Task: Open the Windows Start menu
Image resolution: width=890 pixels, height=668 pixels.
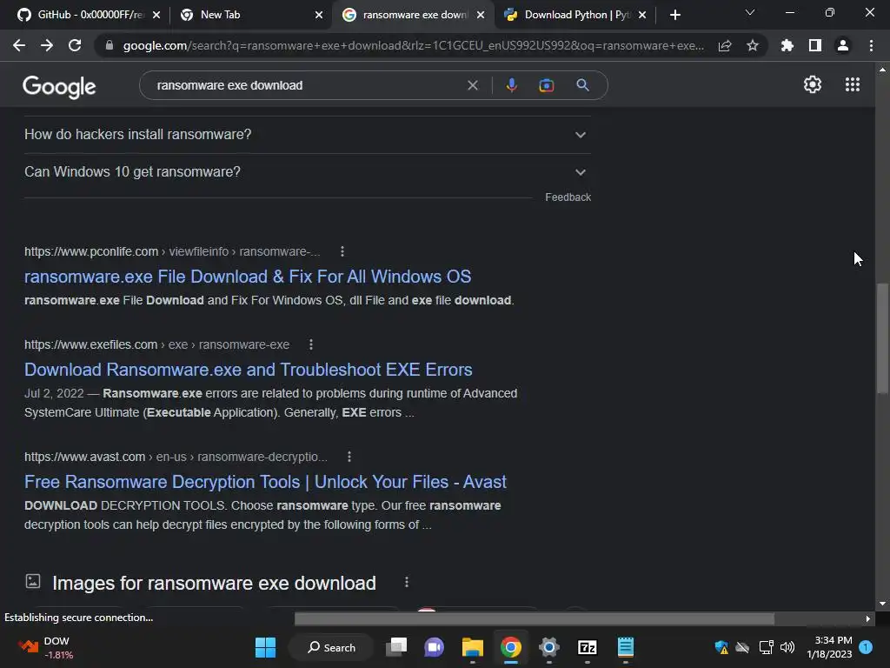Action: pyautogui.click(x=265, y=647)
